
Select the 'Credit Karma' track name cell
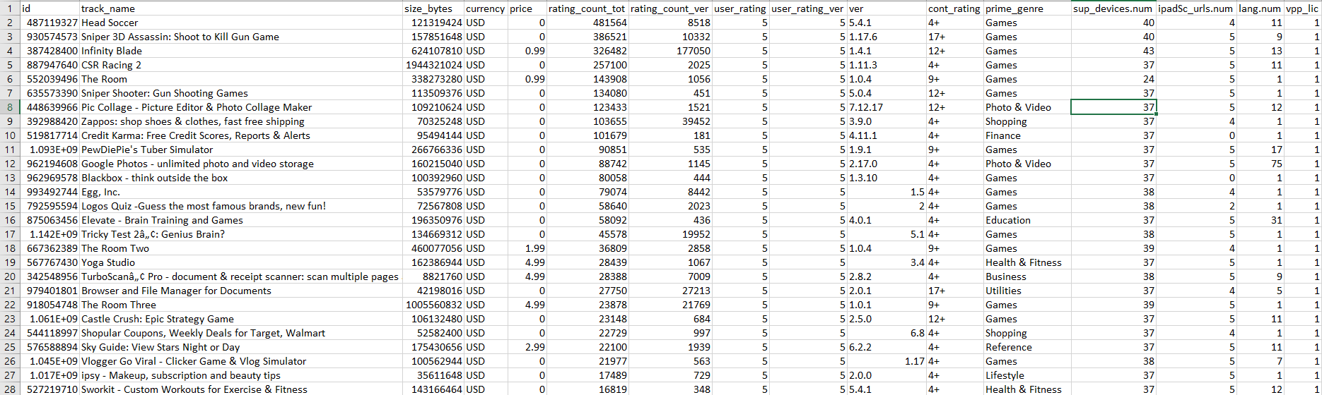pyautogui.click(x=240, y=135)
